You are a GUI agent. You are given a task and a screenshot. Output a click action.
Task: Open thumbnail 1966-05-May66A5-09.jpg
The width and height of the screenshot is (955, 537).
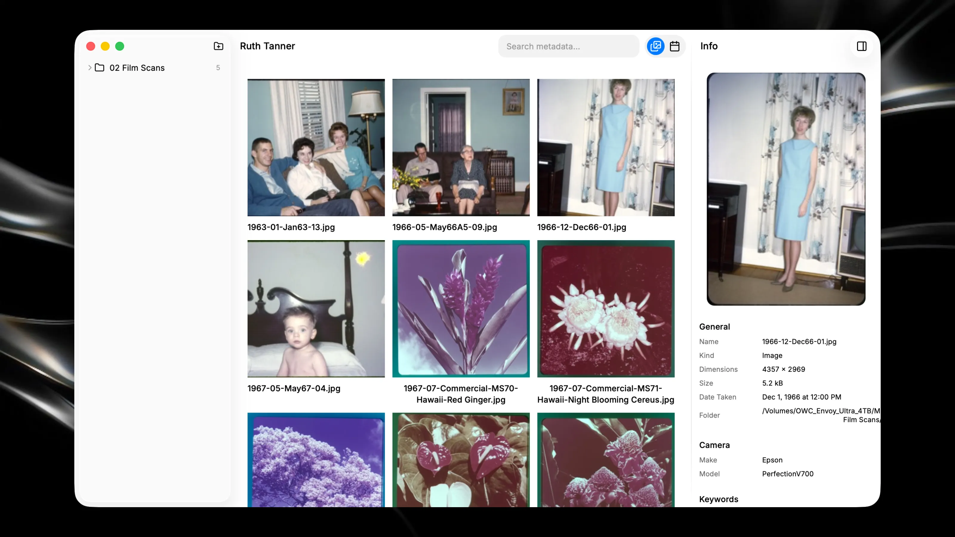click(x=461, y=147)
